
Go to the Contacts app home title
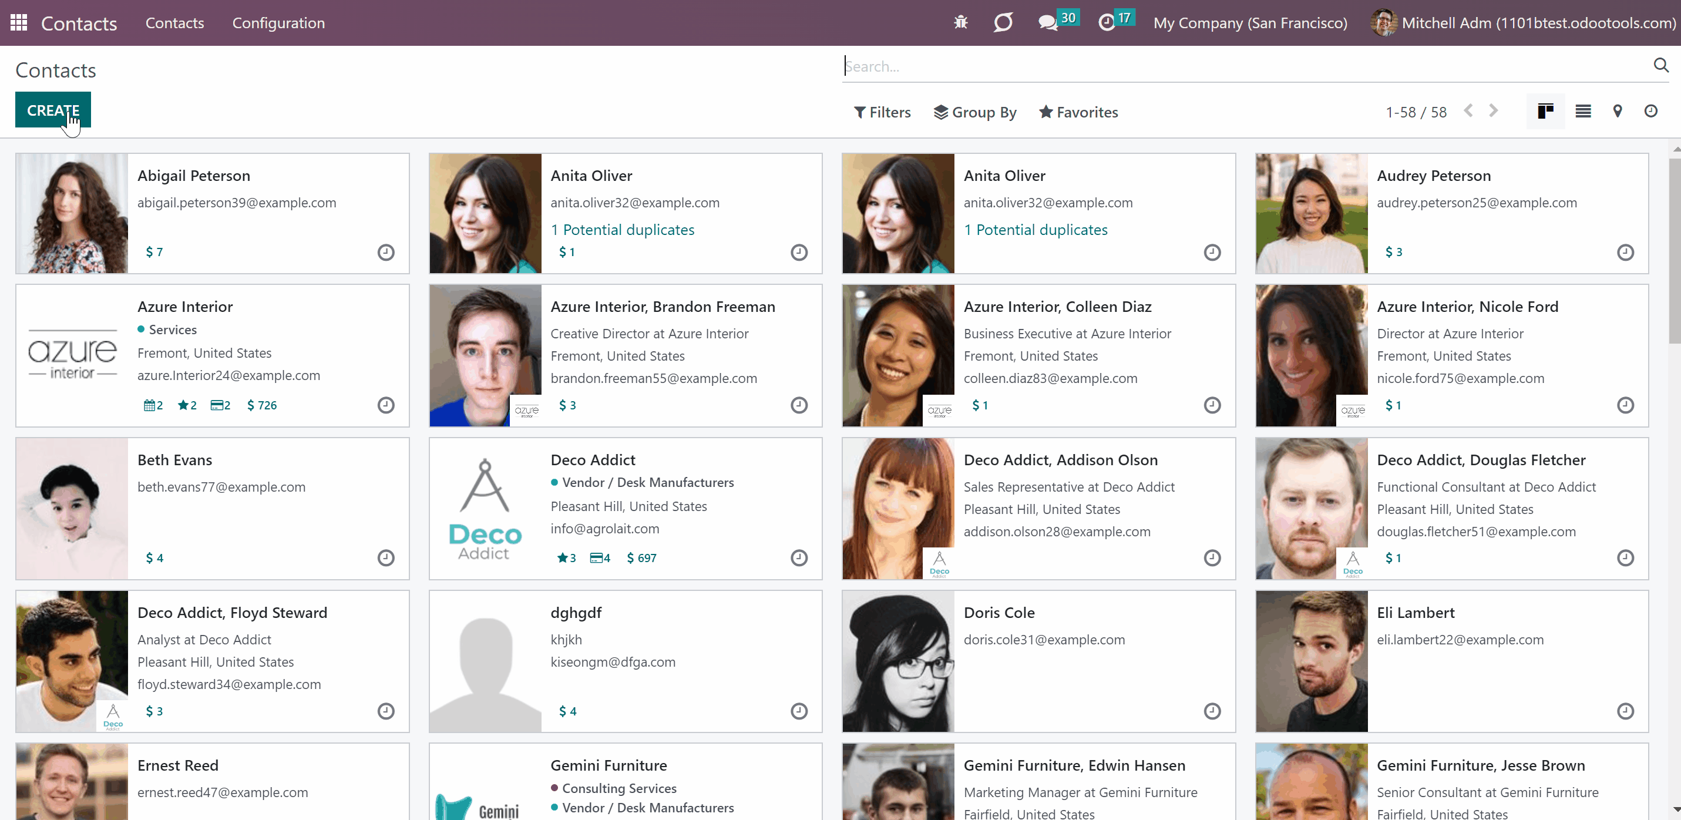[x=79, y=23]
